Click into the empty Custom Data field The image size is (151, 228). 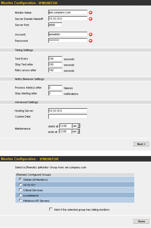[68, 117]
